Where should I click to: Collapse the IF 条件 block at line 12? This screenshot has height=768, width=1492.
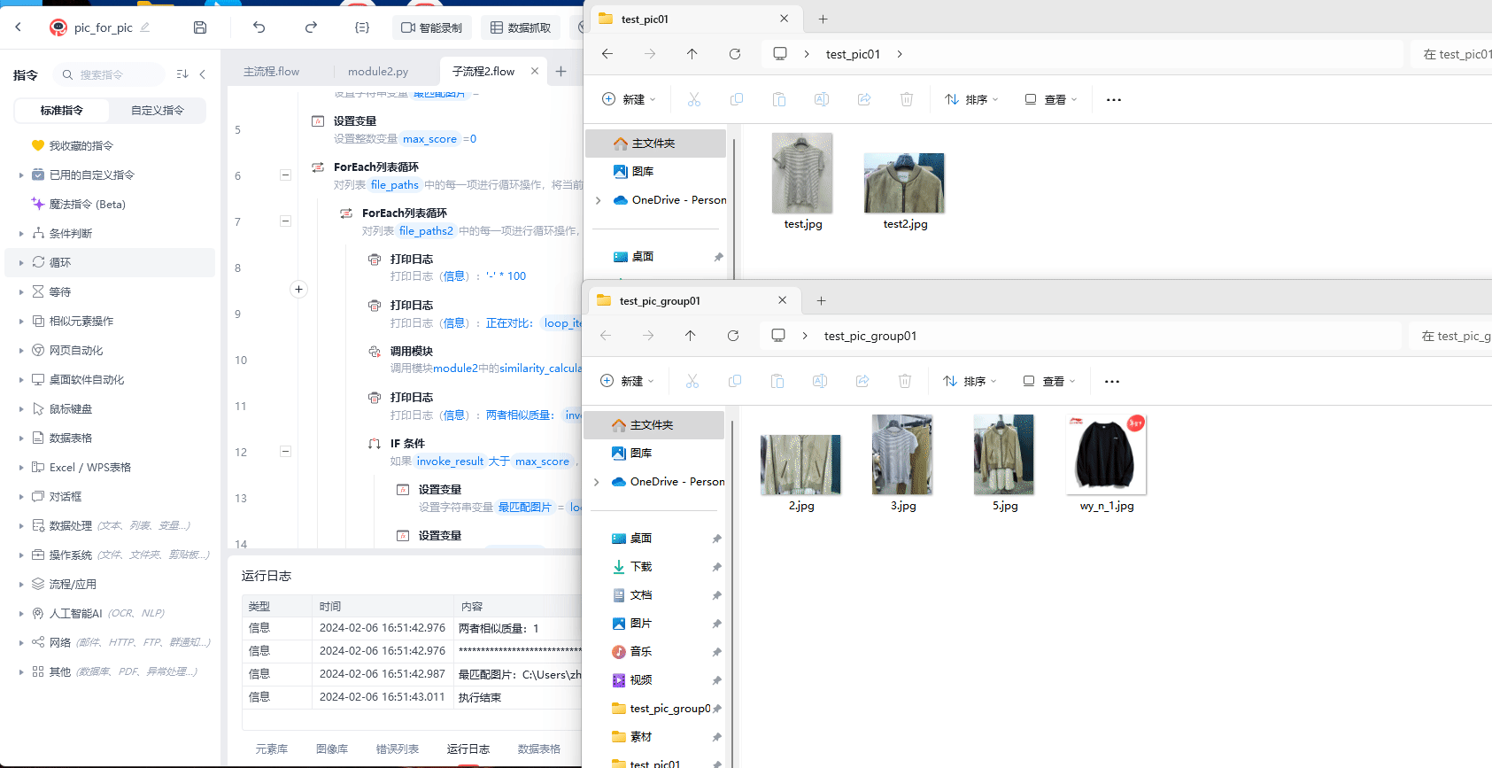point(285,452)
